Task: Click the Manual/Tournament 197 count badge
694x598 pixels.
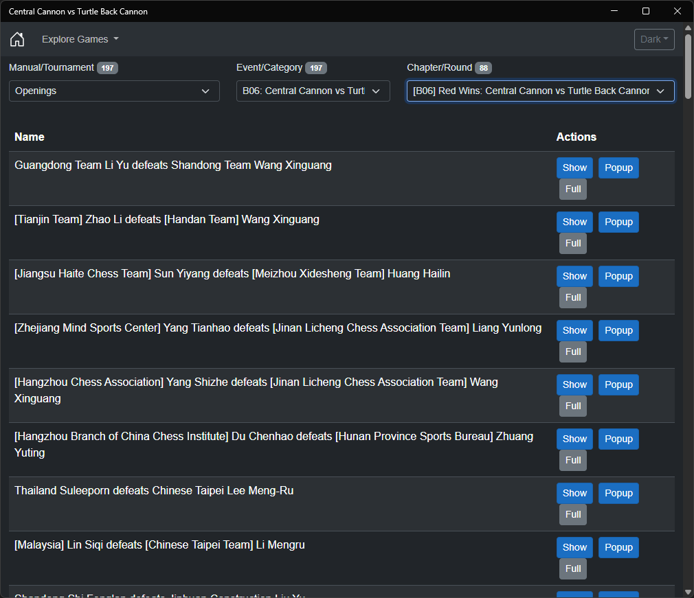Action: point(107,68)
